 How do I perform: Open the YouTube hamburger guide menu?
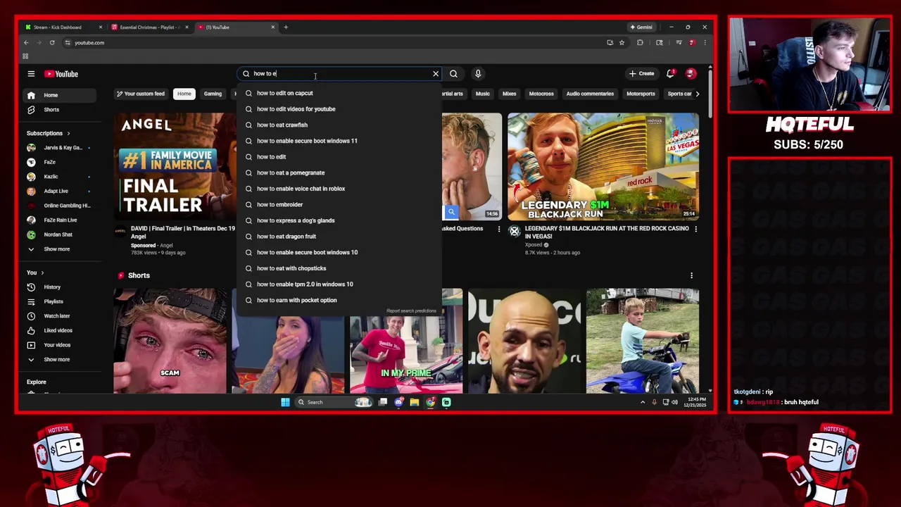(x=31, y=74)
